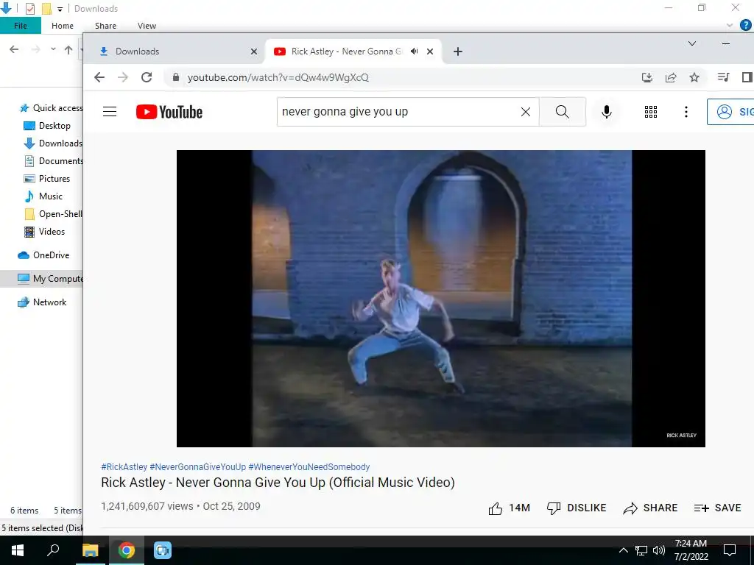Open File Explorer from taskbar
Image resolution: width=754 pixels, height=565 pixels.
coord(90,550)
